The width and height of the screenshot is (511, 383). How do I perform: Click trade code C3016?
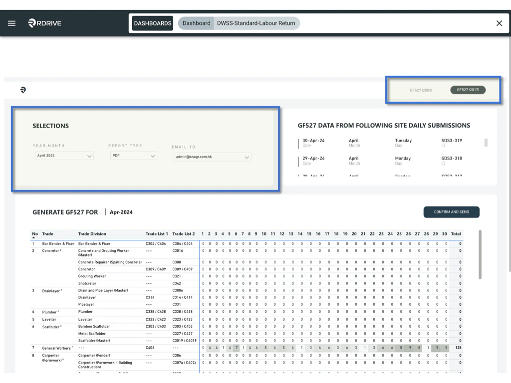(178, 251)
